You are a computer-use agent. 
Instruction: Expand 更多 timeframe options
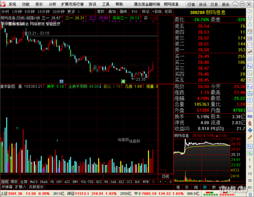[x=73, y=12]
